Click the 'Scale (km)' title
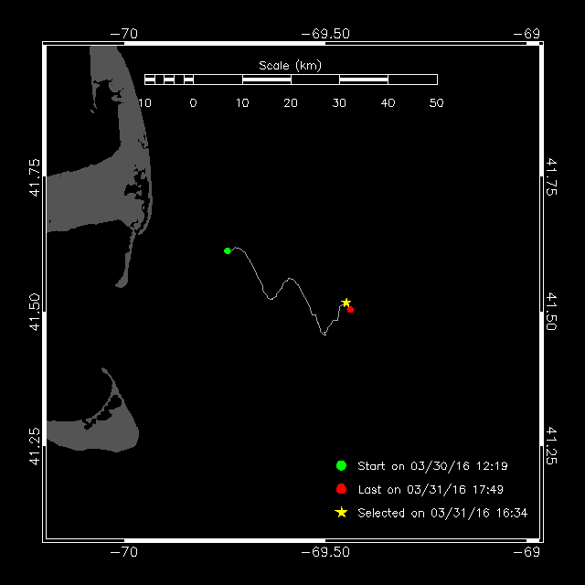Viewport: 585px width, 585px height. [290, 65]
